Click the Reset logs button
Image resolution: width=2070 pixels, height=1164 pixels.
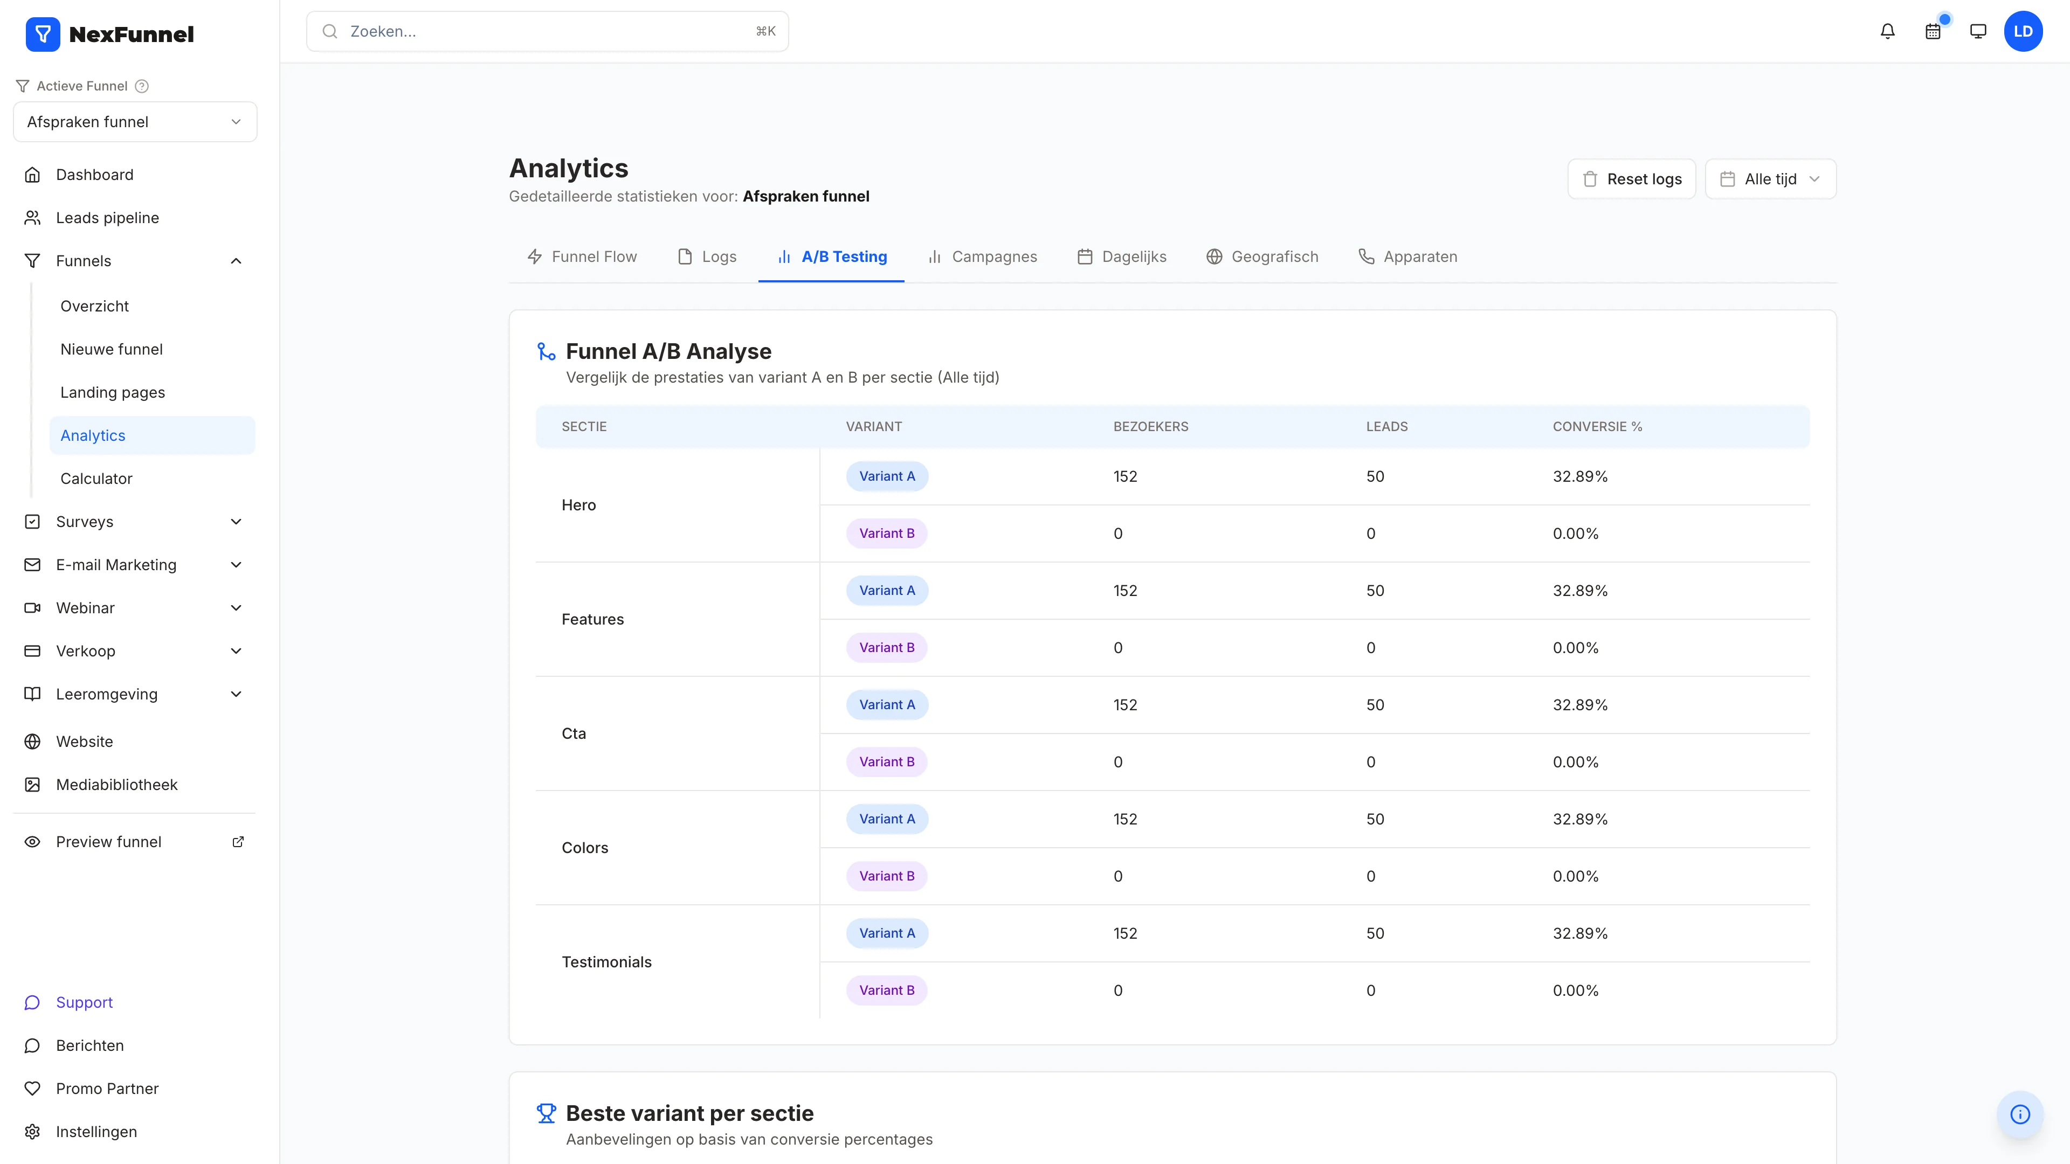pos(1631,179)
